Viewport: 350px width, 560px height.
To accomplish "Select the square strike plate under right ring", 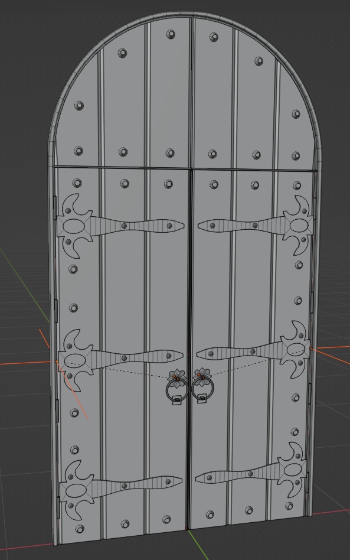I will [x=202, y=399].
